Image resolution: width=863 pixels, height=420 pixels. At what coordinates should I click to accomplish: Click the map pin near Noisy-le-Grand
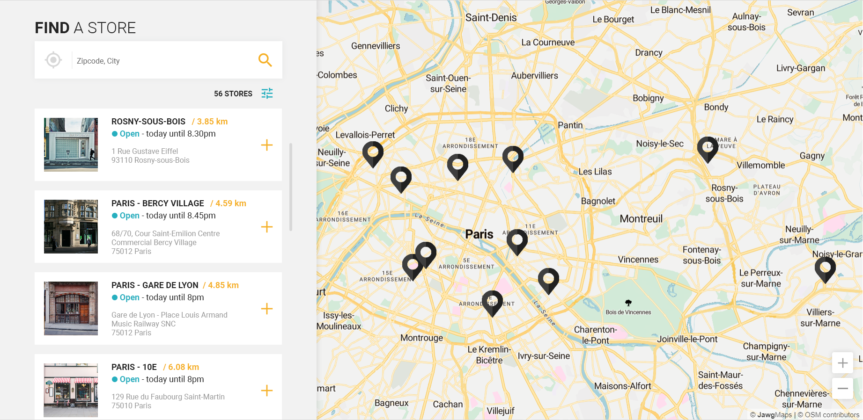click(x=825, y=270)
